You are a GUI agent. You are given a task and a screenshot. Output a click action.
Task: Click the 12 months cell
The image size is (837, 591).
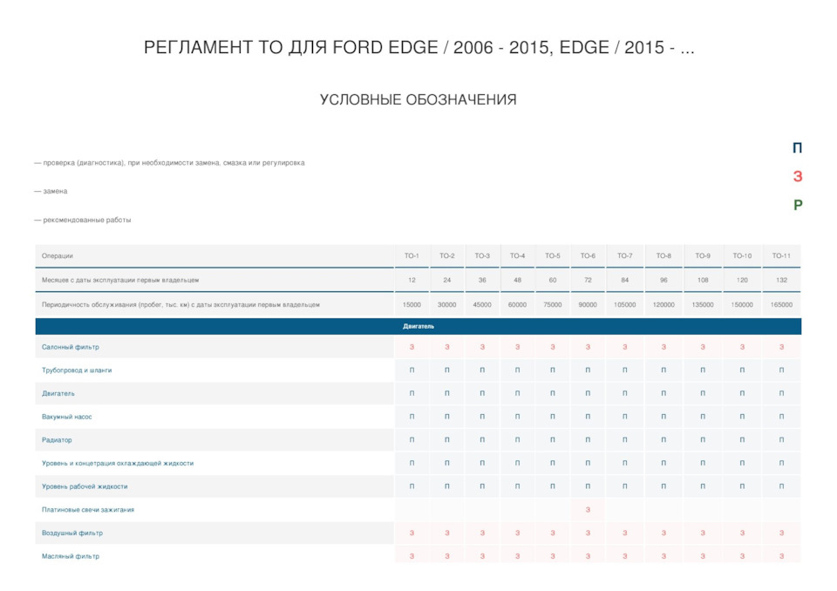(x=412, y=280)
